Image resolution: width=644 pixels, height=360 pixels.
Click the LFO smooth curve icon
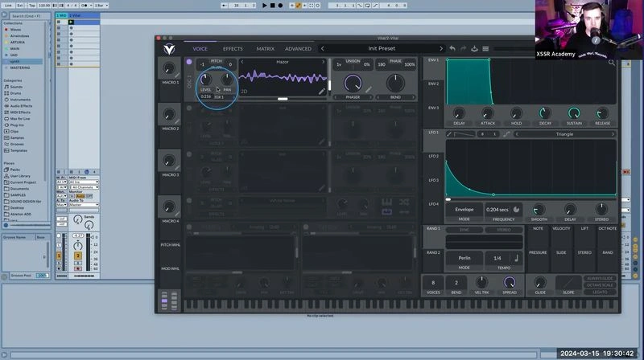(506, 134)
